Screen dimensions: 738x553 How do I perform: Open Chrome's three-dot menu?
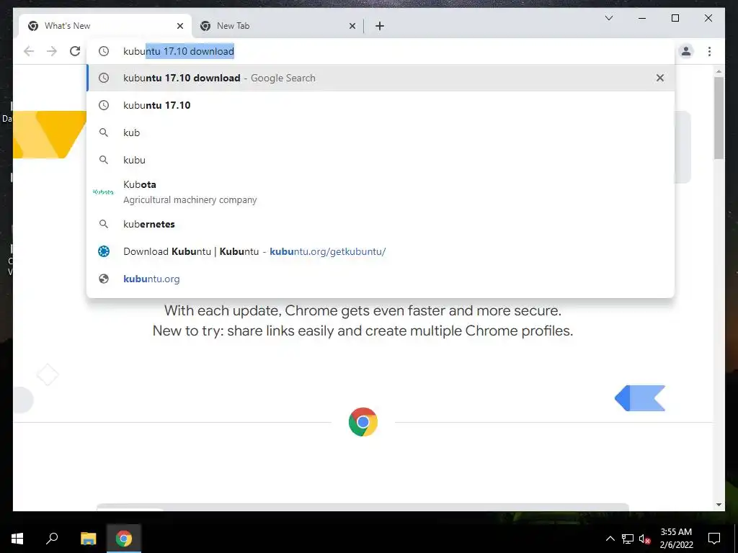pyautogui.click(x=709, y=51)
